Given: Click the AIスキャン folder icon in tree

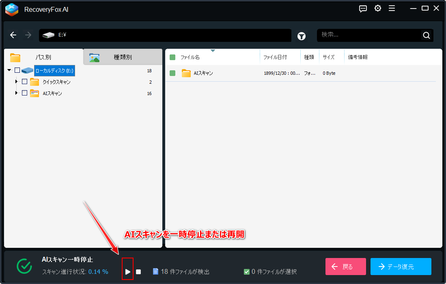Looking at the screenshot, I should click(34, 93).
